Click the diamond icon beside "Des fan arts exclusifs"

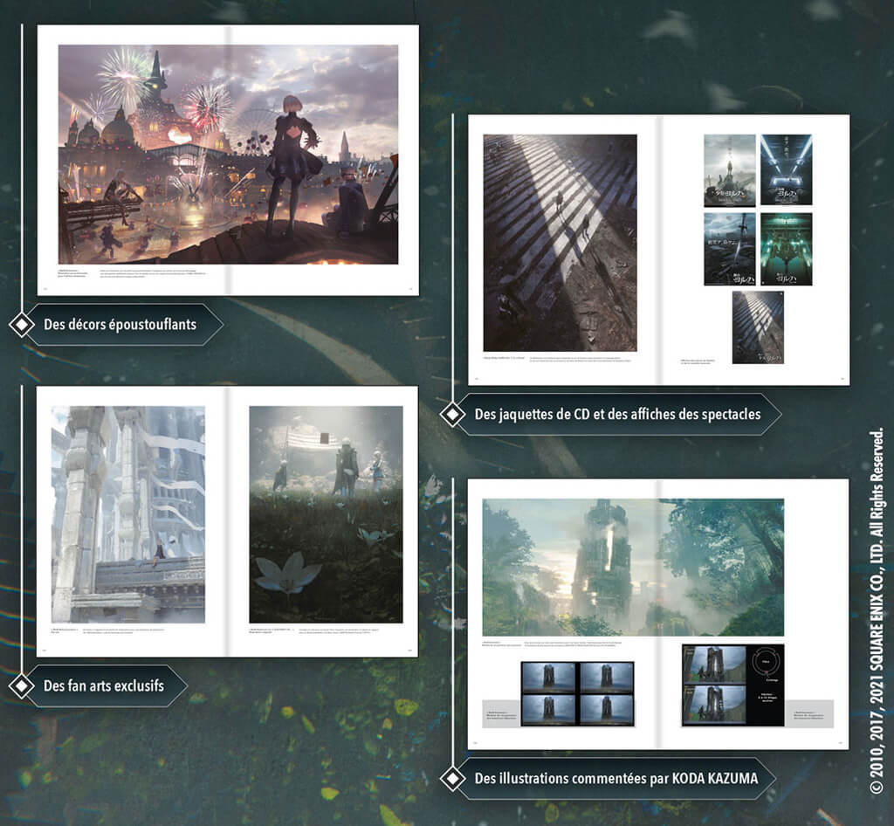(21, 685)
